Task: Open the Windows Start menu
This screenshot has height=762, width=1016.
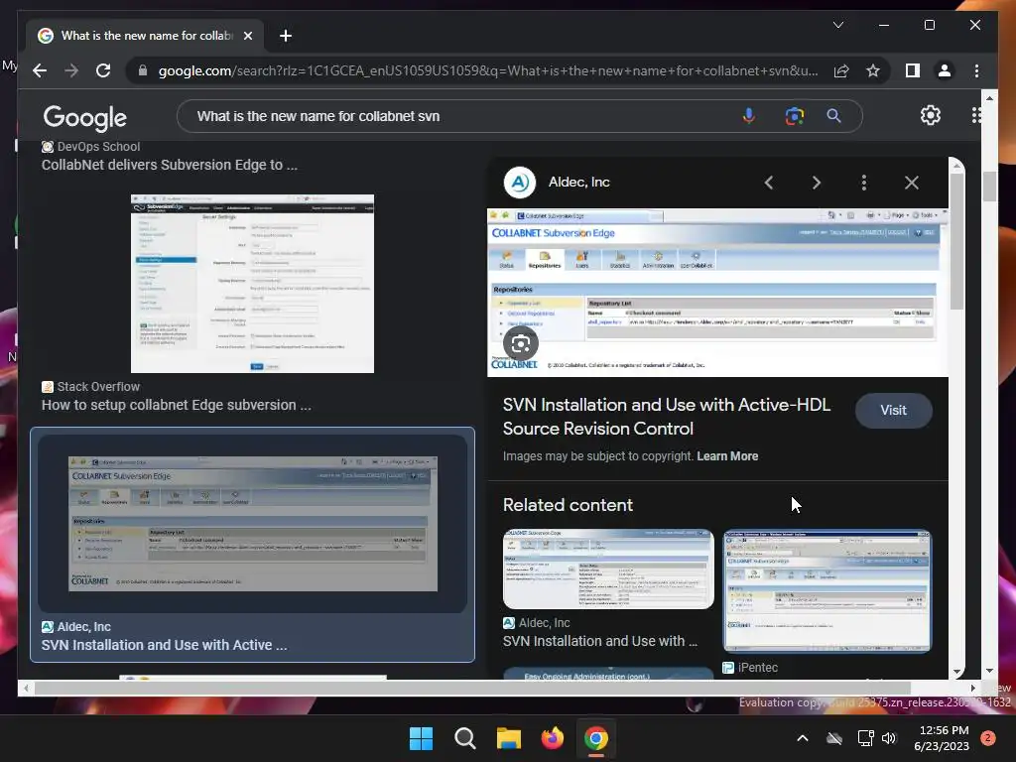Action: click(x=421, y=738)
